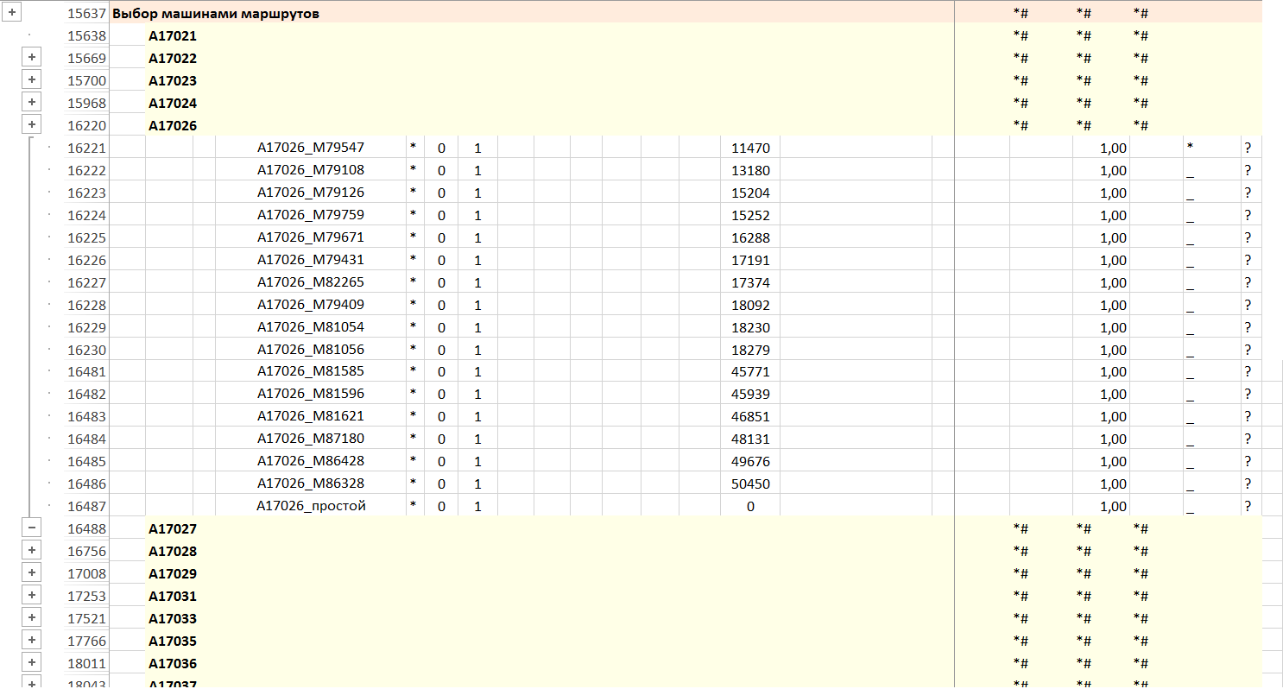Expand the A17033 group at row 17521

point(31,617)
